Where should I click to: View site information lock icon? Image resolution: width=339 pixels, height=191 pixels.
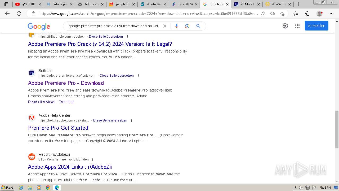[33, 14]
